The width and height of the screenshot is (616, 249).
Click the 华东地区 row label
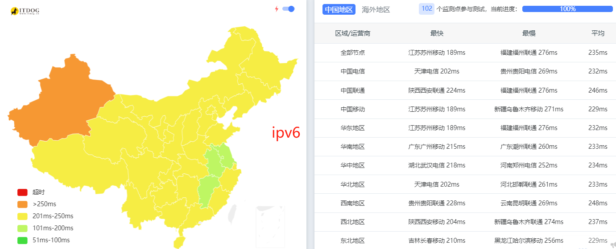tap(353, 128)
